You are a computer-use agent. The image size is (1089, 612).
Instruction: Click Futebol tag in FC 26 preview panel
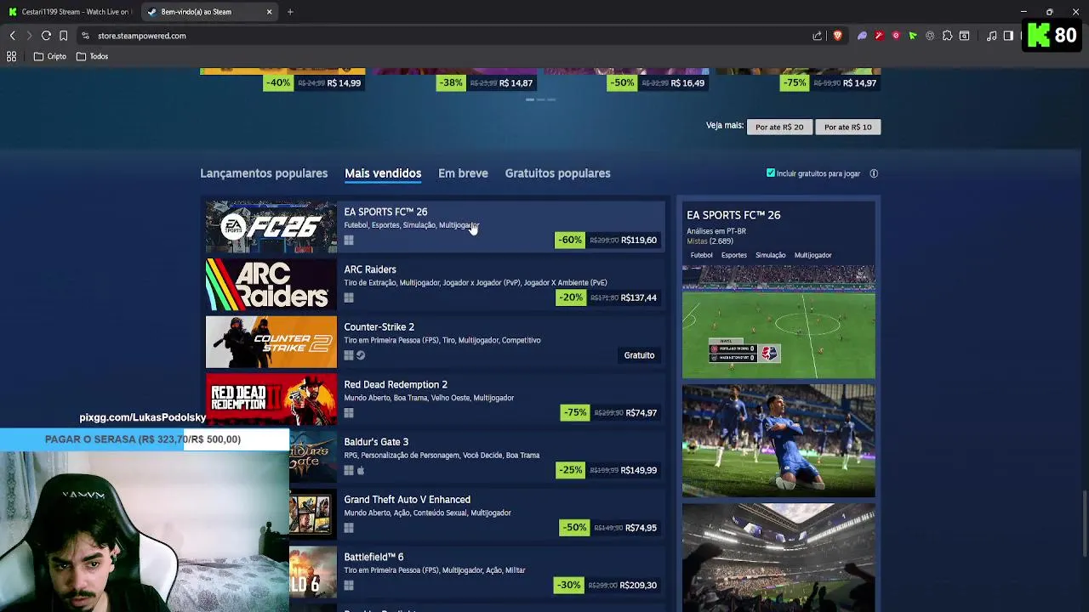pyautogui.click(x=702, y=255)
